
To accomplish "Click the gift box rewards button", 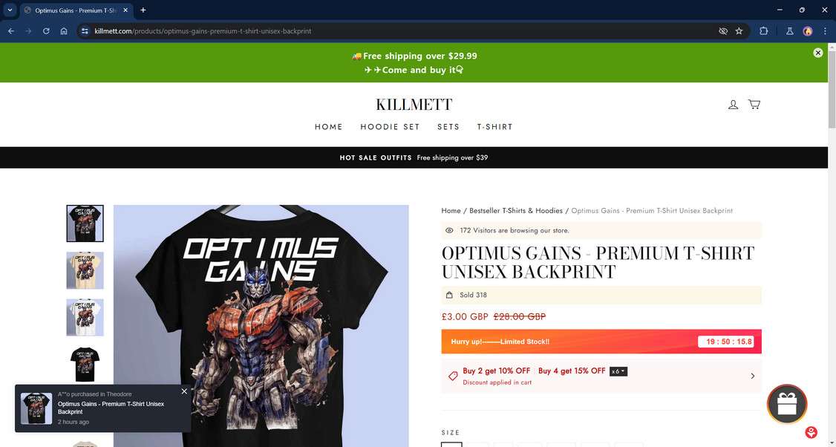I will pyautogui.click(x=787, y=404).
